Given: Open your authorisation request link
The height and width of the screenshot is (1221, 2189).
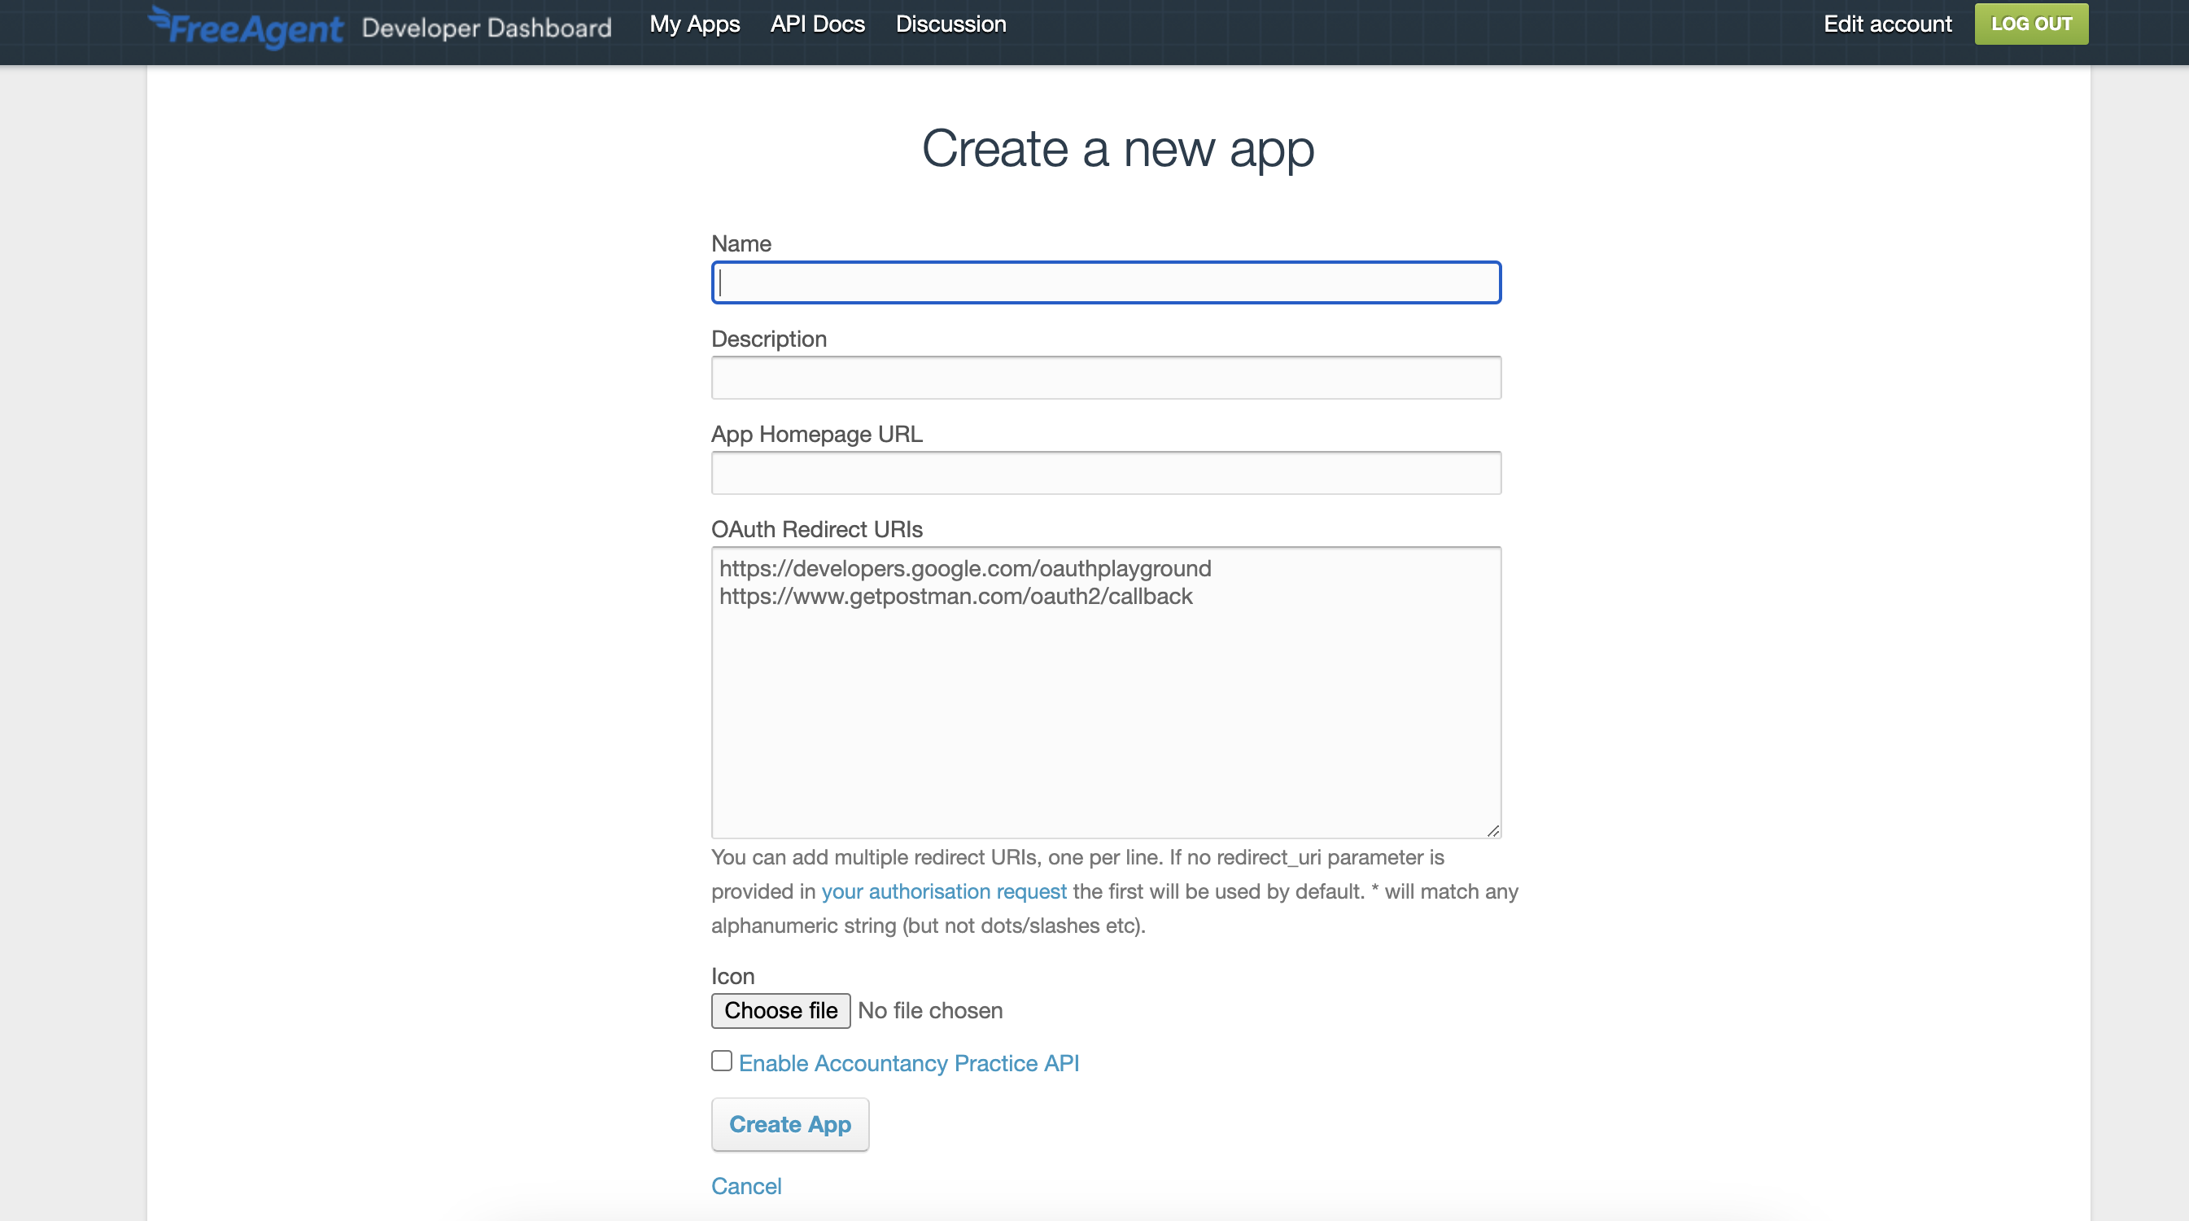Looking at the screenshot, I should [x=943, y=891].
